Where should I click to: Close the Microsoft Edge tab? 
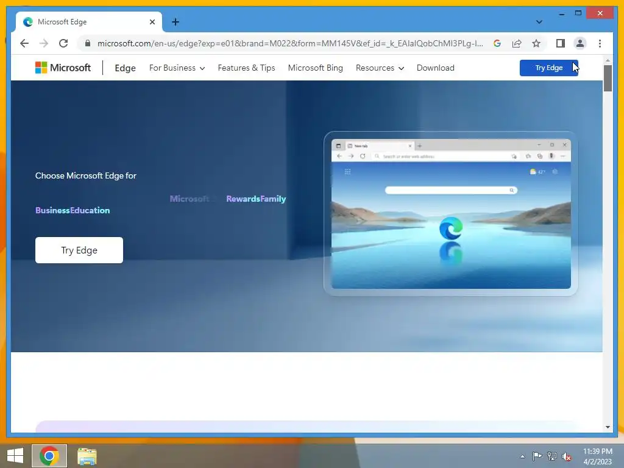tap(152, 22)
